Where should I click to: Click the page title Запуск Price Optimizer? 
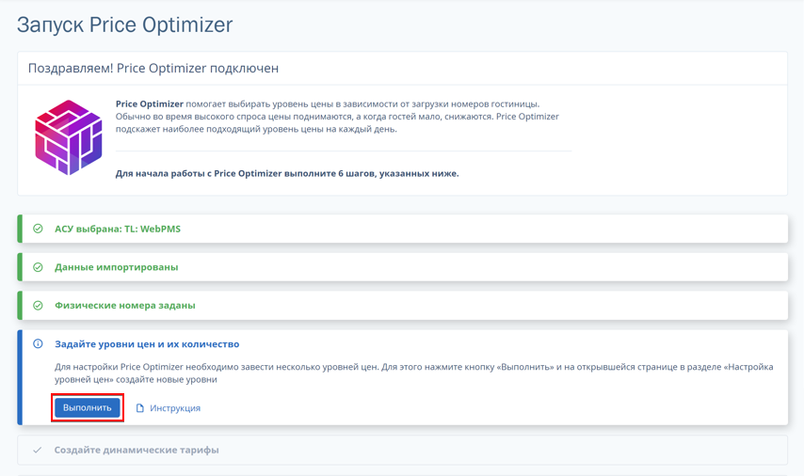124,24
